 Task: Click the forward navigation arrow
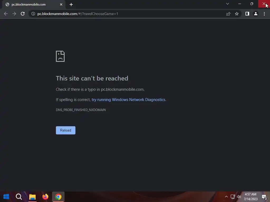pos(14,14)
